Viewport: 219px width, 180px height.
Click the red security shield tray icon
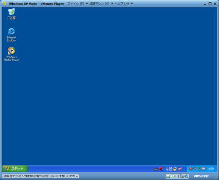click(191, 169)
